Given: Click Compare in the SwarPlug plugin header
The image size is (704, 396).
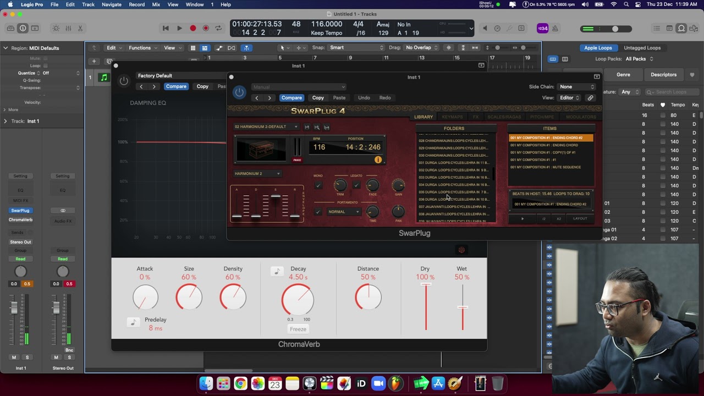Looking at the screenshot, I should [291, 98].
